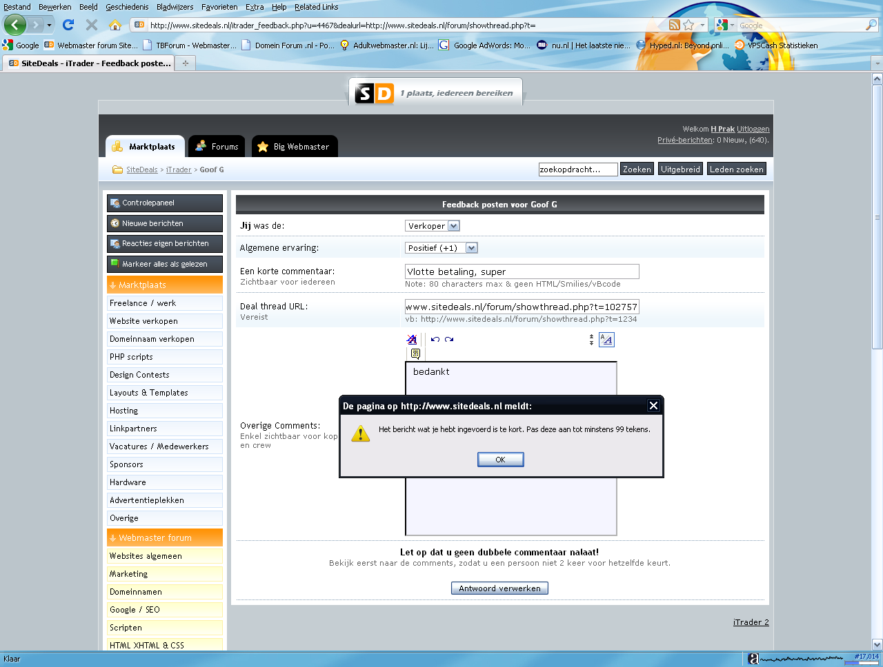Viewport: 883px width, 667px height.
Task: Open Reacties eigen berichten
Action: [165, 243]
